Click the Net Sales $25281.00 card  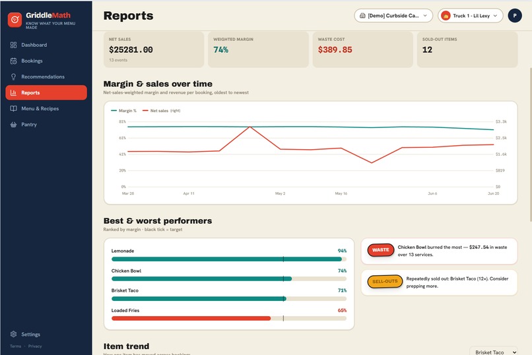point(154,49)
